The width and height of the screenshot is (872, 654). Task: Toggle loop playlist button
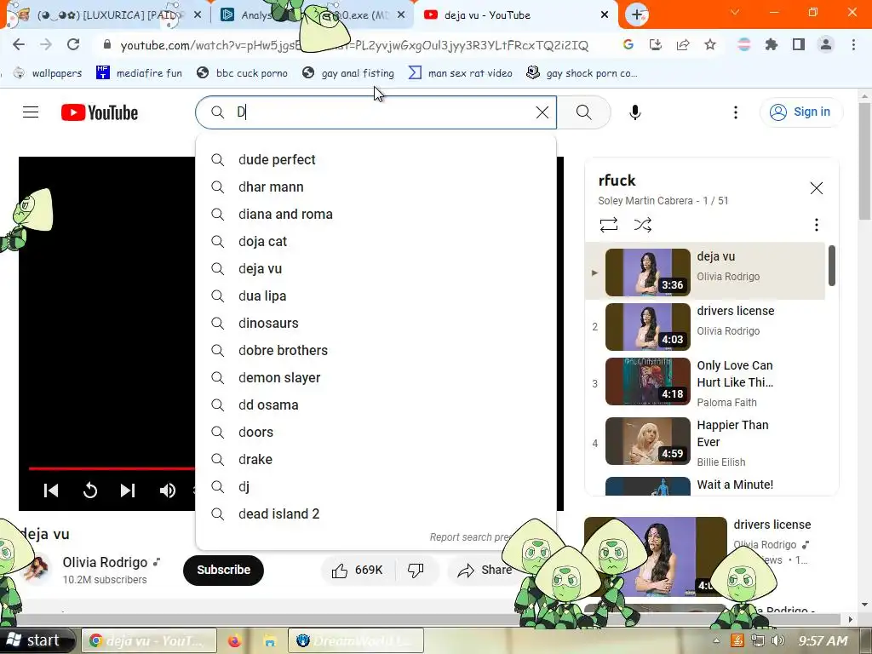point(608,225)
